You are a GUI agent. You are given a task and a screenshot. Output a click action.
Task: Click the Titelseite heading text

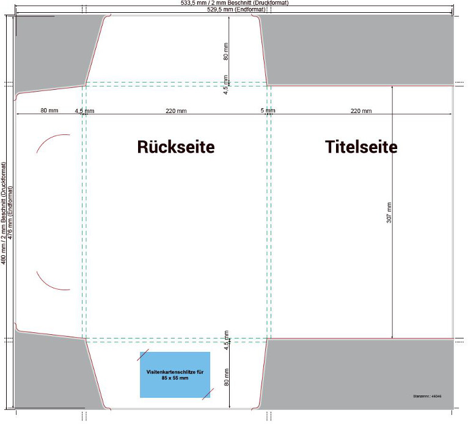click(x=361, y=147)
